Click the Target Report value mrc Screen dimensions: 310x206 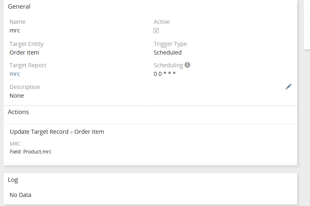coord(15,74)
